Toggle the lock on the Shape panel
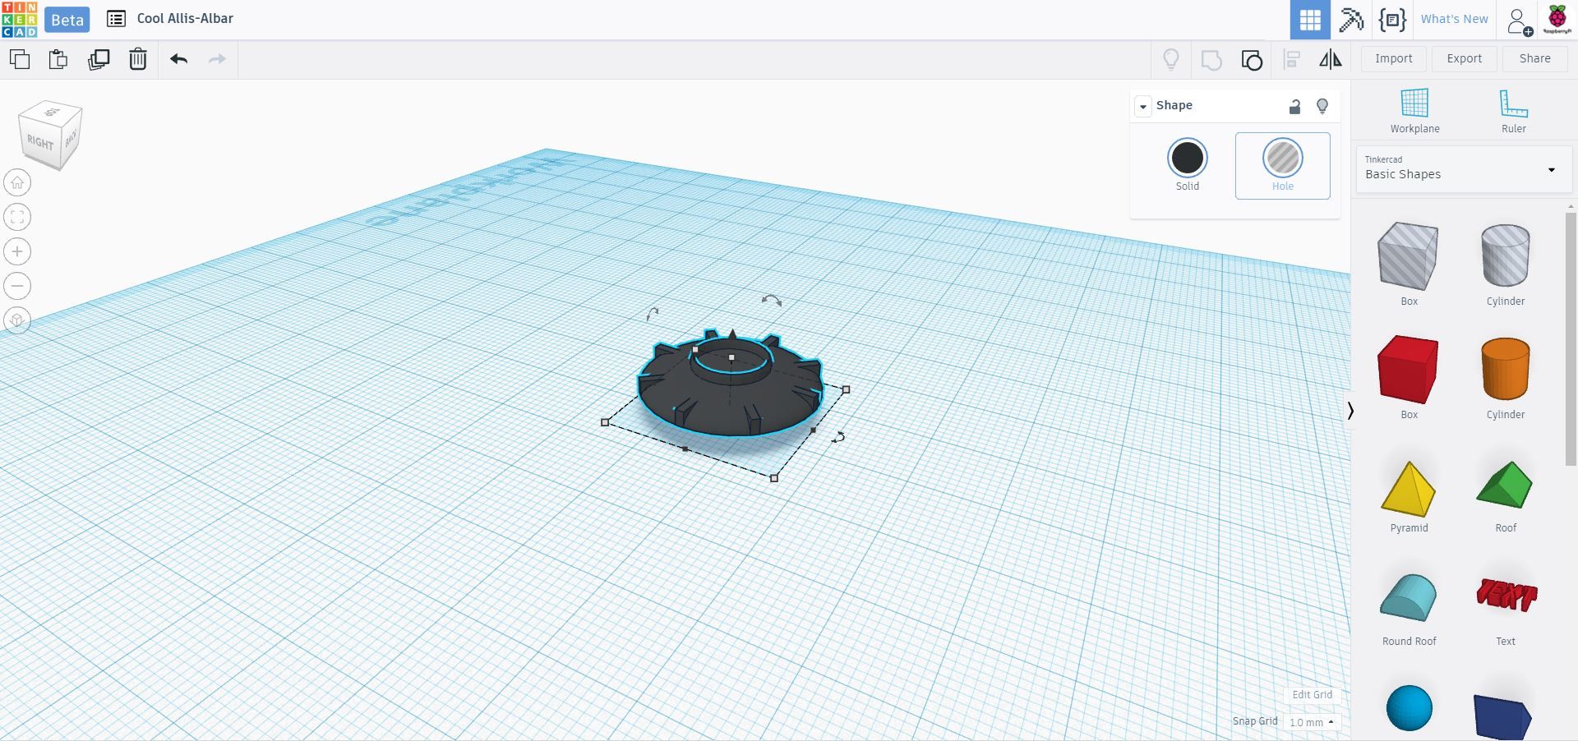 click(1294, 106)
